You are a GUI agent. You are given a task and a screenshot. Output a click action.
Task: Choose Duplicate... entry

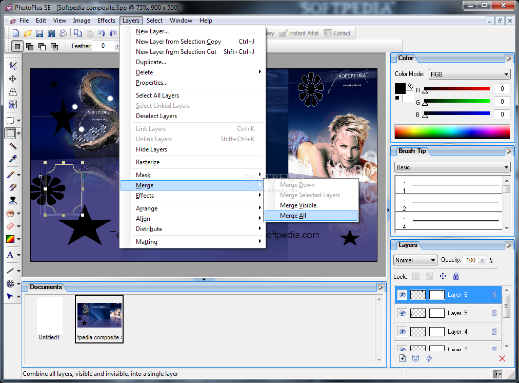point(193,62)
